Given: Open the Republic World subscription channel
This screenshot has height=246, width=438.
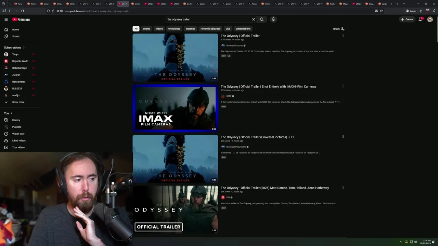Looking at the screenshot, I should (x=21, y=61).
